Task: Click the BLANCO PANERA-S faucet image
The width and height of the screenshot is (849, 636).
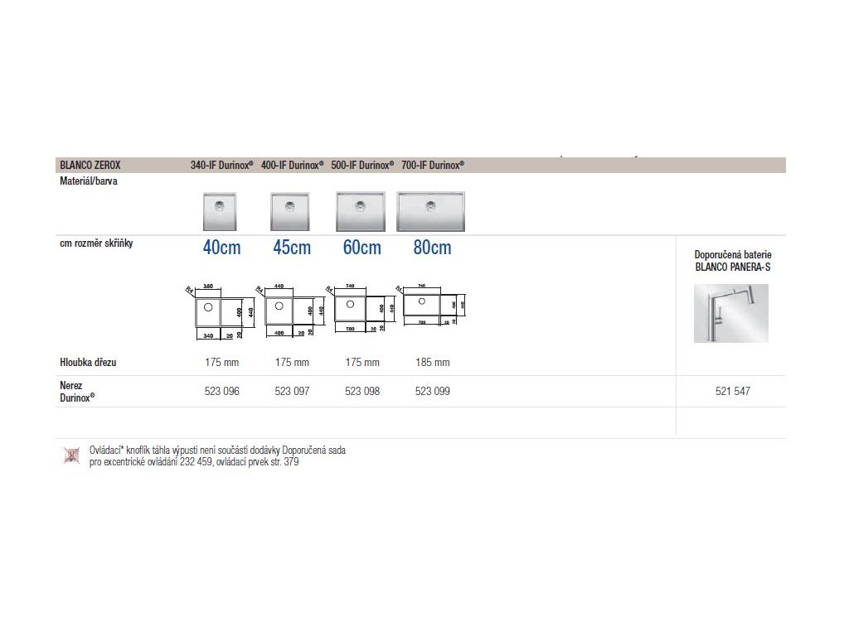Action: click(x=731, y=313)
